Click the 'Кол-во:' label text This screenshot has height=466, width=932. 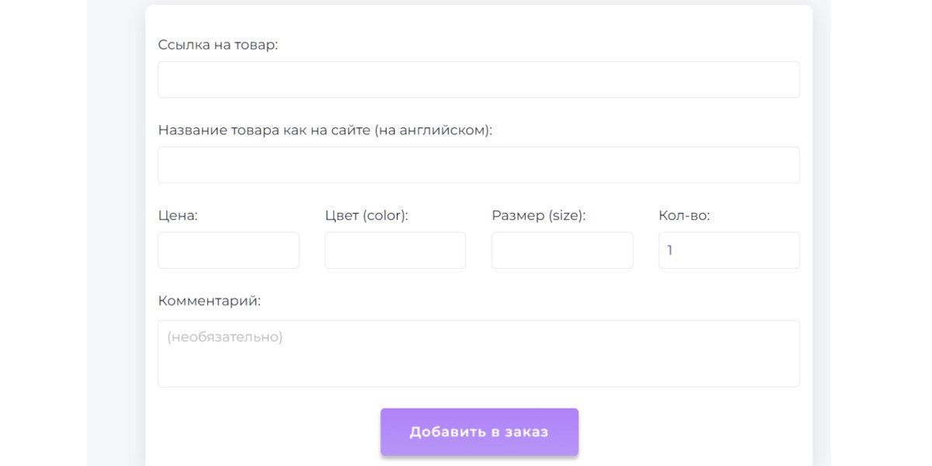(x=683, y=216)
